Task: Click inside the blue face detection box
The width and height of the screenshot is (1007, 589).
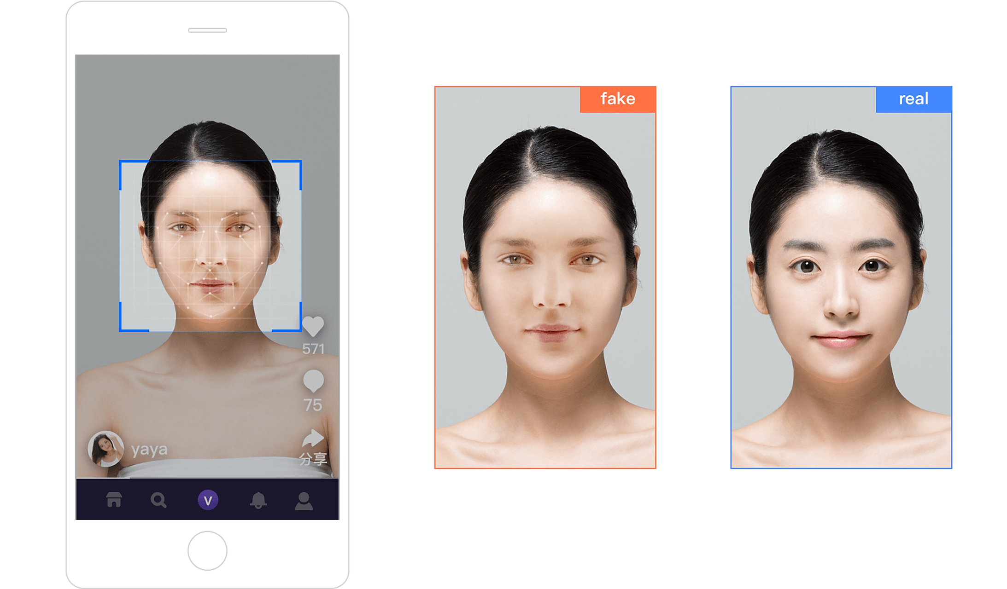Action: (x=210, y=246)
